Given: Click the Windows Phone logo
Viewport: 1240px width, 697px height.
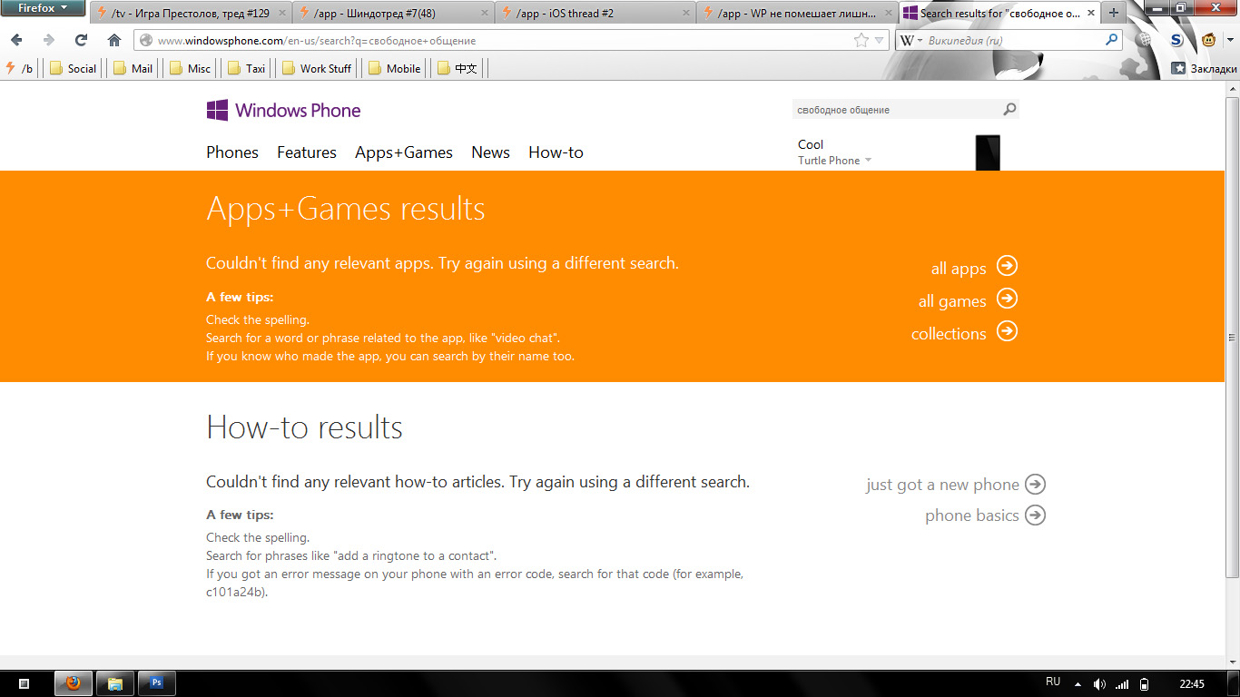Looking at the screenshot, I should [283, 111].
